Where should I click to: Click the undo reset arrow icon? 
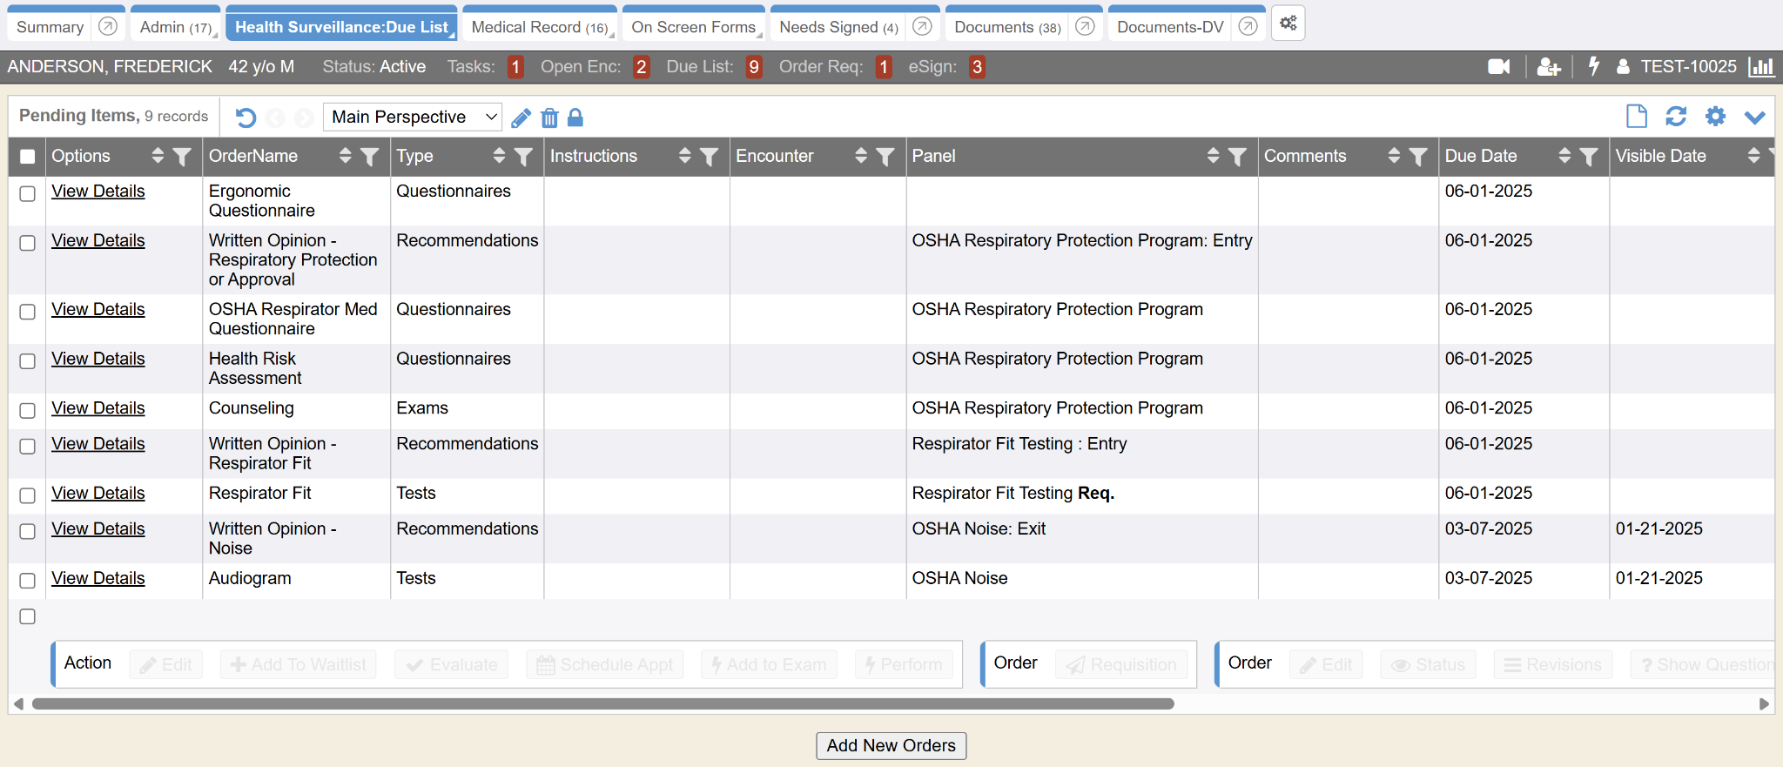246,118
